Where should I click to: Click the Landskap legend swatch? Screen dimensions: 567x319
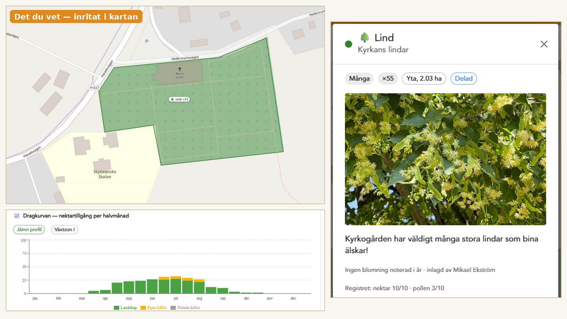pos(116,308)
